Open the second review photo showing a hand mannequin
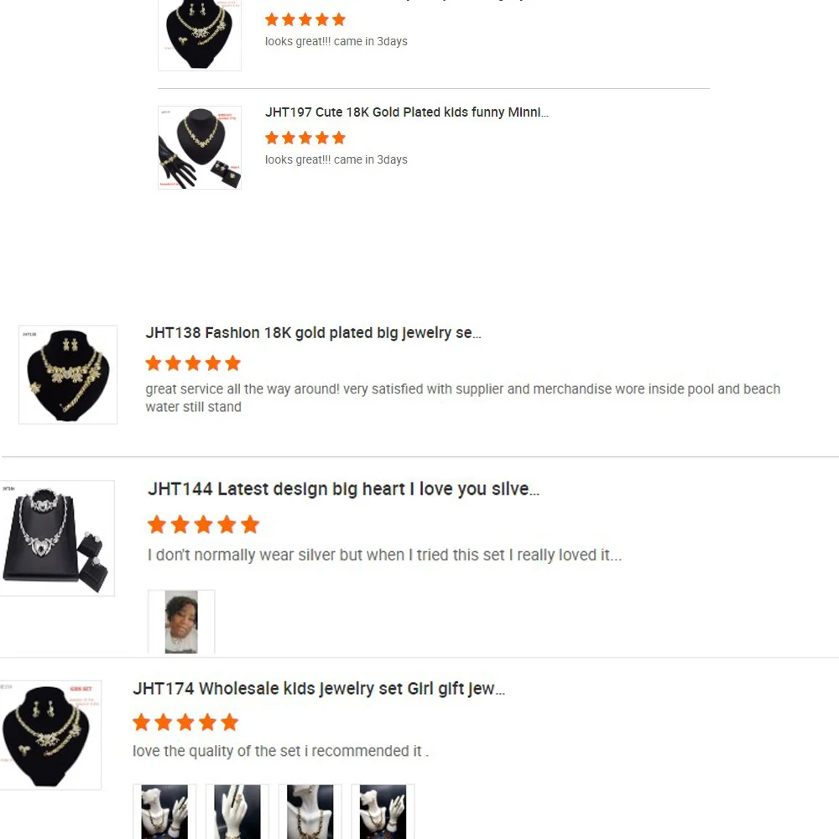Image resolution: width=839 pixels, height=839 pixels. point(237,811)
